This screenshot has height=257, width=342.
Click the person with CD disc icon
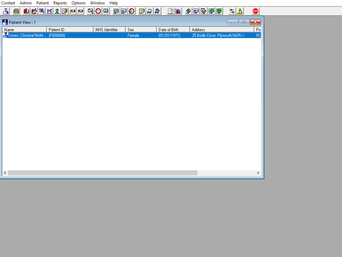click(x=188, y=11)
